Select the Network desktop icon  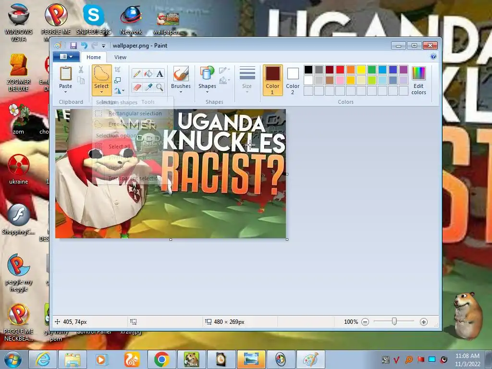tap(131, 19)
